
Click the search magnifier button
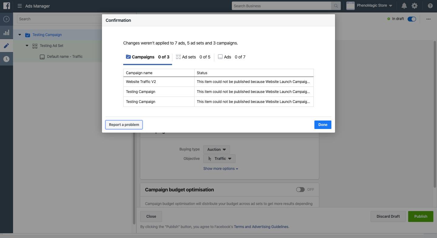tap(336, 6)
